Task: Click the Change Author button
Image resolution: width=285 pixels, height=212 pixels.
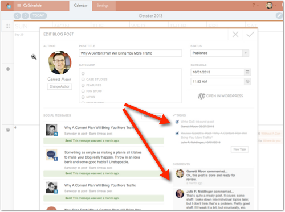Action: pyautogui.click(x=59, y=86)
